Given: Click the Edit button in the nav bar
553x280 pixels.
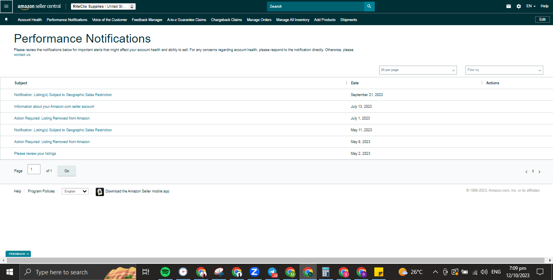Looking at the screenshot, I should [542, 19].
